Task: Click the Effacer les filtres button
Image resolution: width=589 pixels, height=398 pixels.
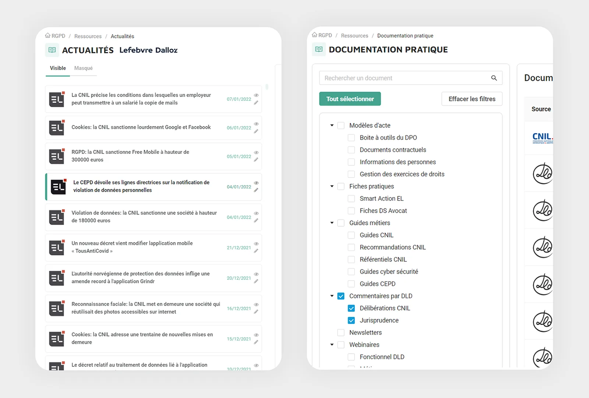Action: coord(472,99)
